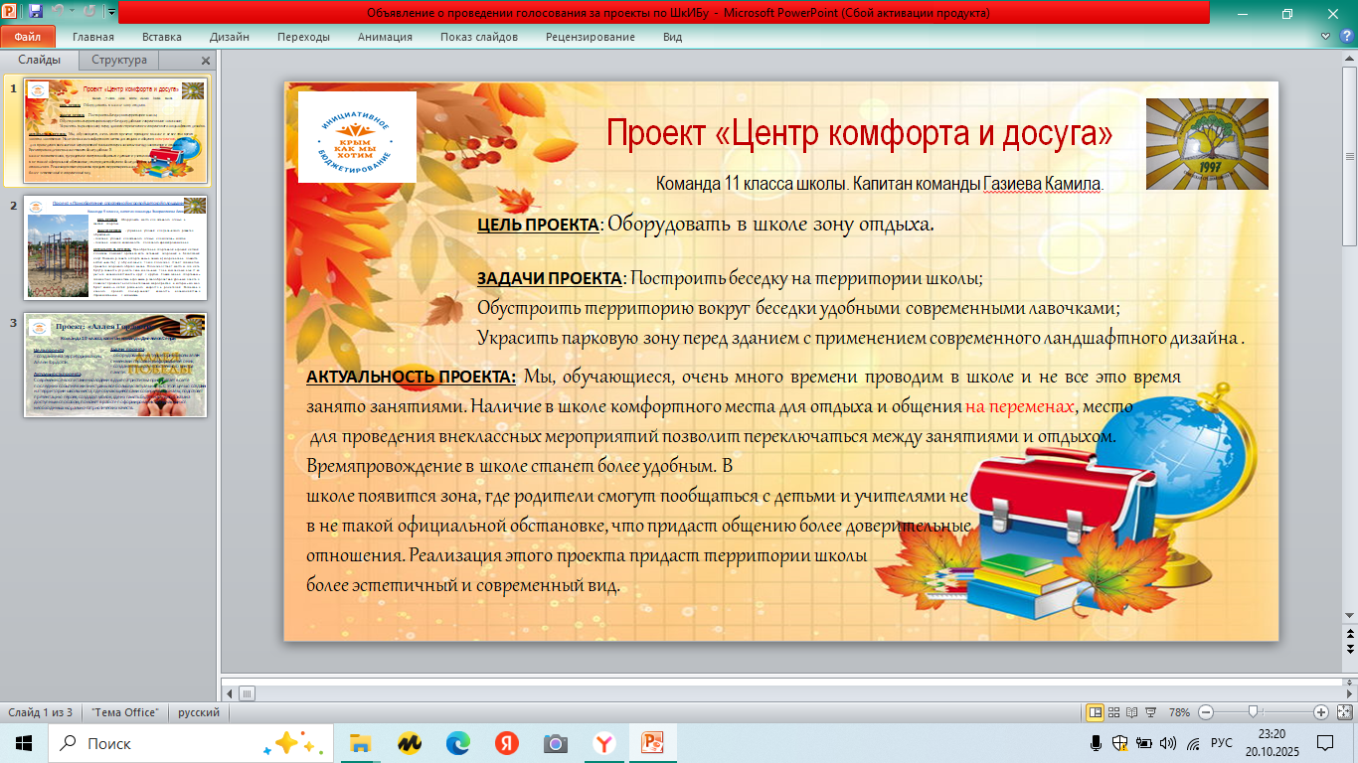Viewport: 1358px width, 763px height.
Task: Open the Вставка ribbon tab
Action: (161, 37)
